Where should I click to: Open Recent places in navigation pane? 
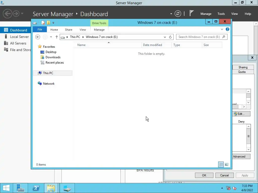click(54, 63)
